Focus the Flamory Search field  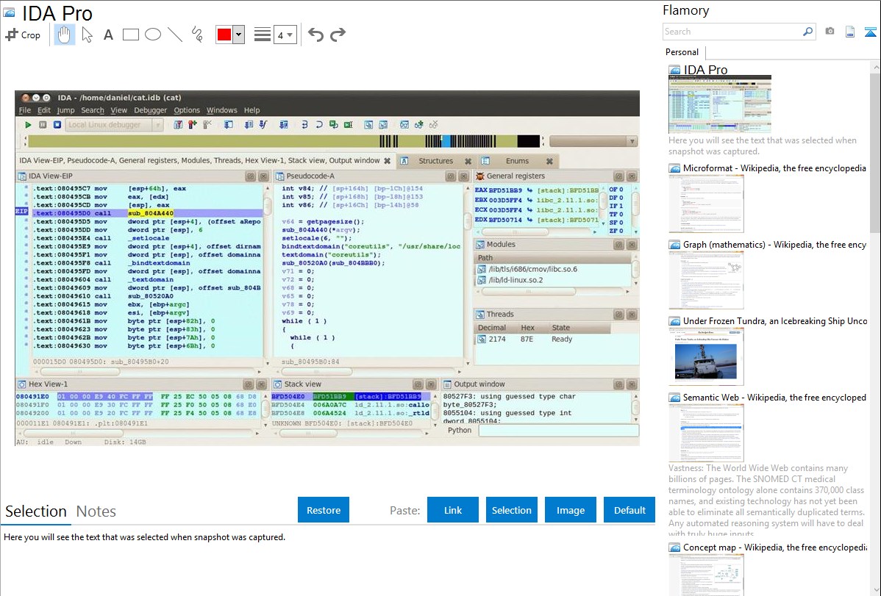[x=732, y=32]
